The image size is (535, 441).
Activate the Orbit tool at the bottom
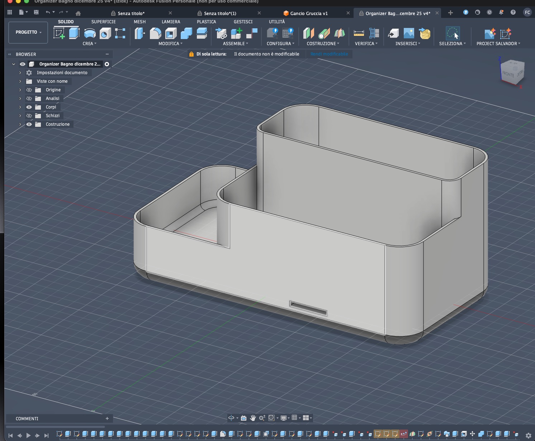[x=231, y=418]
